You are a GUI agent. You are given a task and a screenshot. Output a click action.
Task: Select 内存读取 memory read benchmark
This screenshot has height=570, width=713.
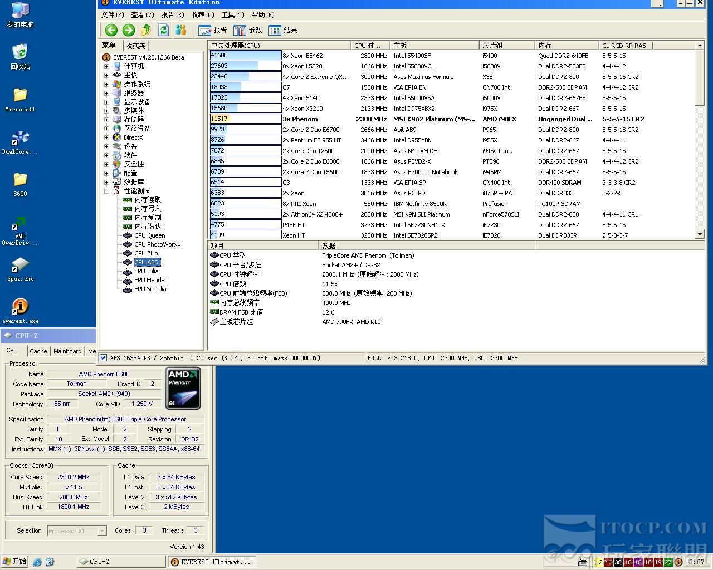point(148,200)
